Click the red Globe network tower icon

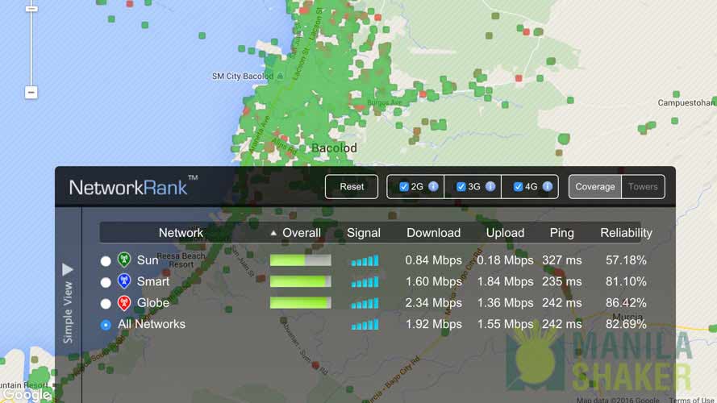coord(124,302)
